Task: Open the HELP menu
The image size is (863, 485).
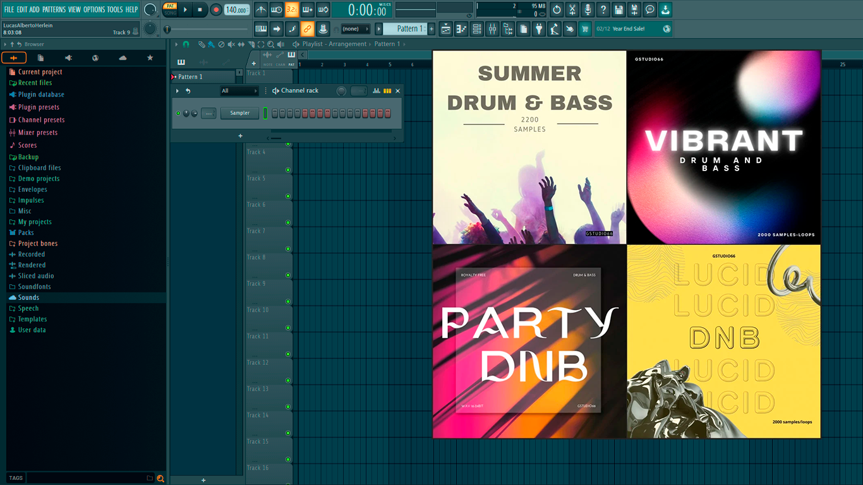Action: tap(131, 9)
